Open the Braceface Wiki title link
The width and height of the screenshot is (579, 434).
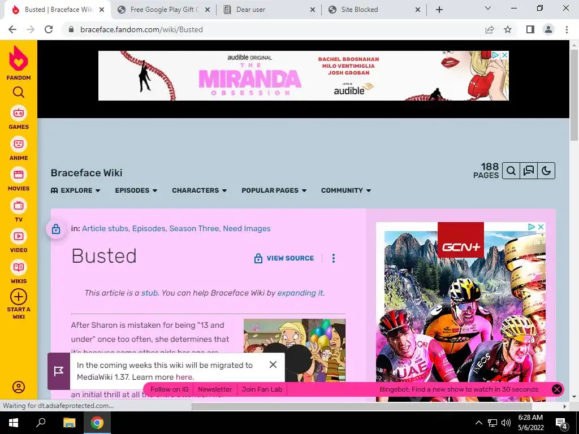(x=87, y=173)
